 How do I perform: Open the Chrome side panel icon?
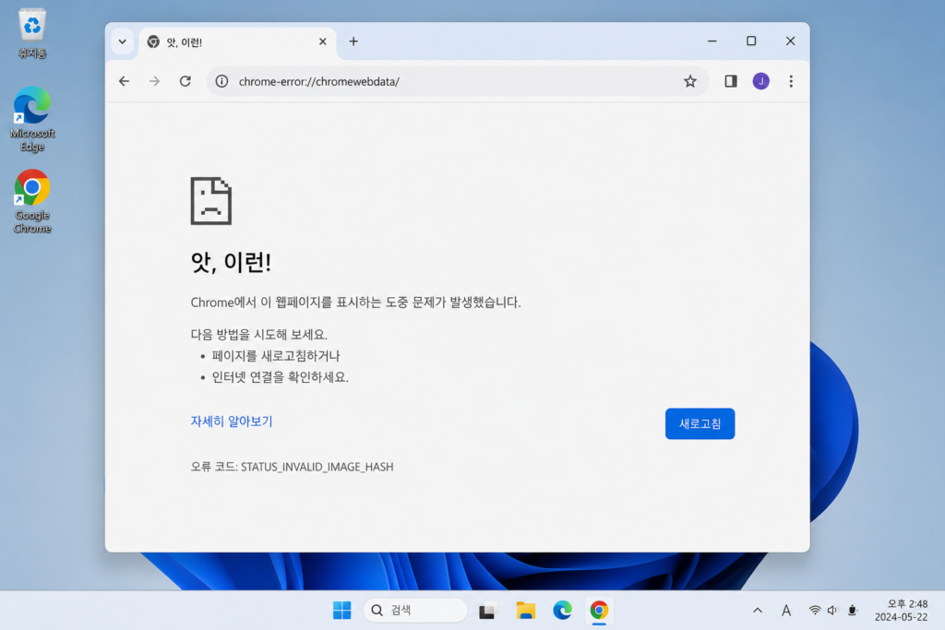(x=731, y=81)
